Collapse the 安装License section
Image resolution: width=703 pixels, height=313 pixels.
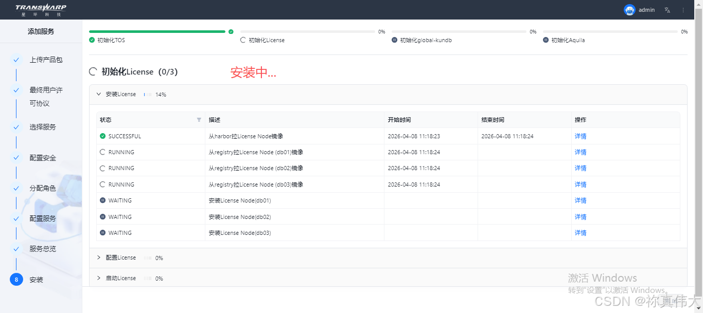point(99,95)
